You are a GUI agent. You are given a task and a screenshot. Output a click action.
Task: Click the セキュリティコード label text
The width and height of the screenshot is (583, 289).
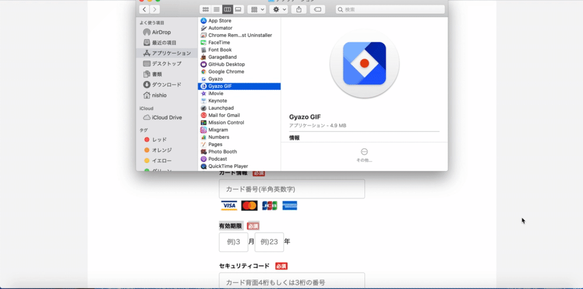coord(244,266)
